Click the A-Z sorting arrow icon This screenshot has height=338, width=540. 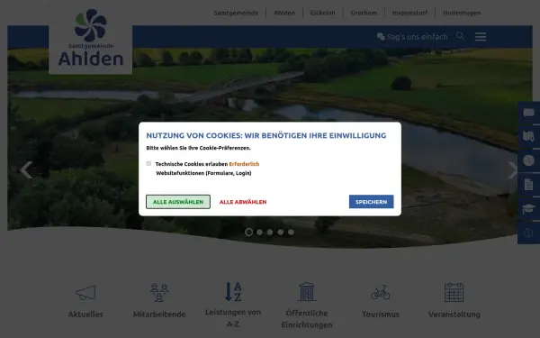pyautogui.click(x=233, y=291)
